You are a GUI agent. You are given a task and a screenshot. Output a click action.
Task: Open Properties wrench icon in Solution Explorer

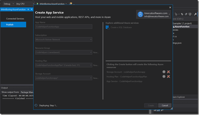195,14
